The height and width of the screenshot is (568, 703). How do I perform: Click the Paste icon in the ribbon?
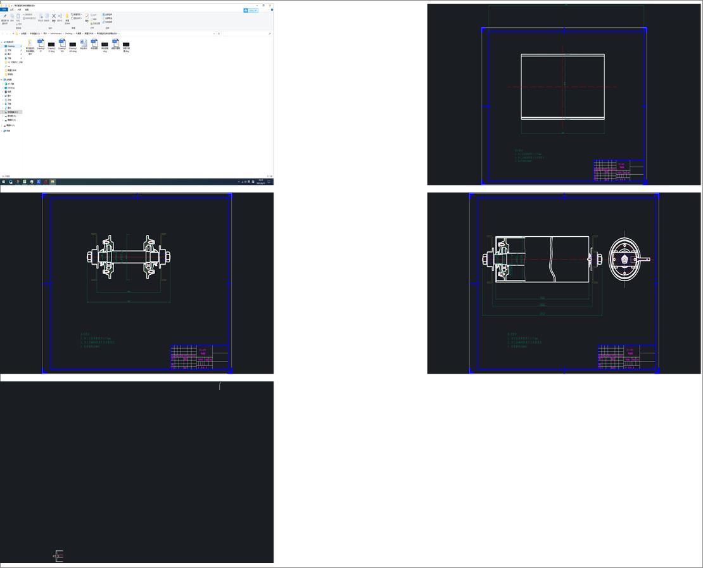pyautogui.click(x=18, y=16)
